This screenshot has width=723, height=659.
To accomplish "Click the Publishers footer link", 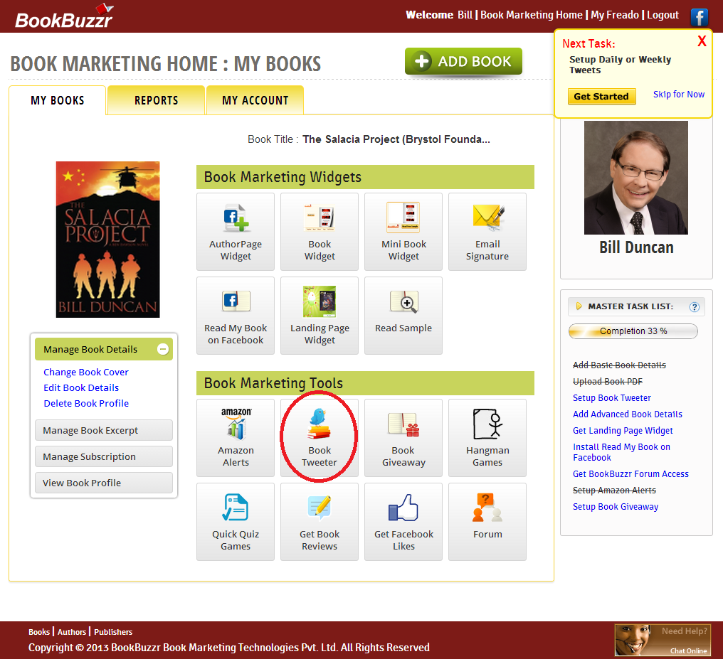I will tap(113, 632).
